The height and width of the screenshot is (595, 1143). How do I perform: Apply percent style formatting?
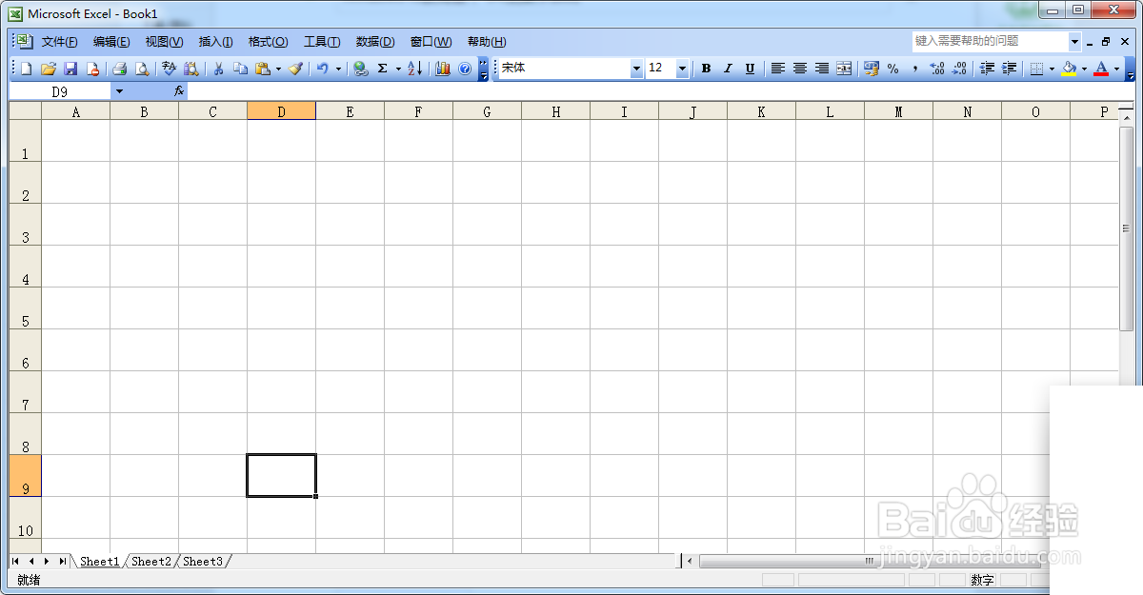tap(892, 69)
